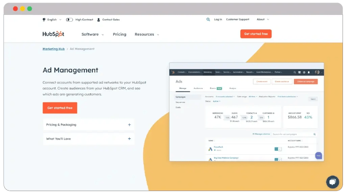Image resolution: width=346 pixels, height=195 pixels.
Task: Click the notifications bell in the Ads dashboard
Action: (x=308, y=72)
